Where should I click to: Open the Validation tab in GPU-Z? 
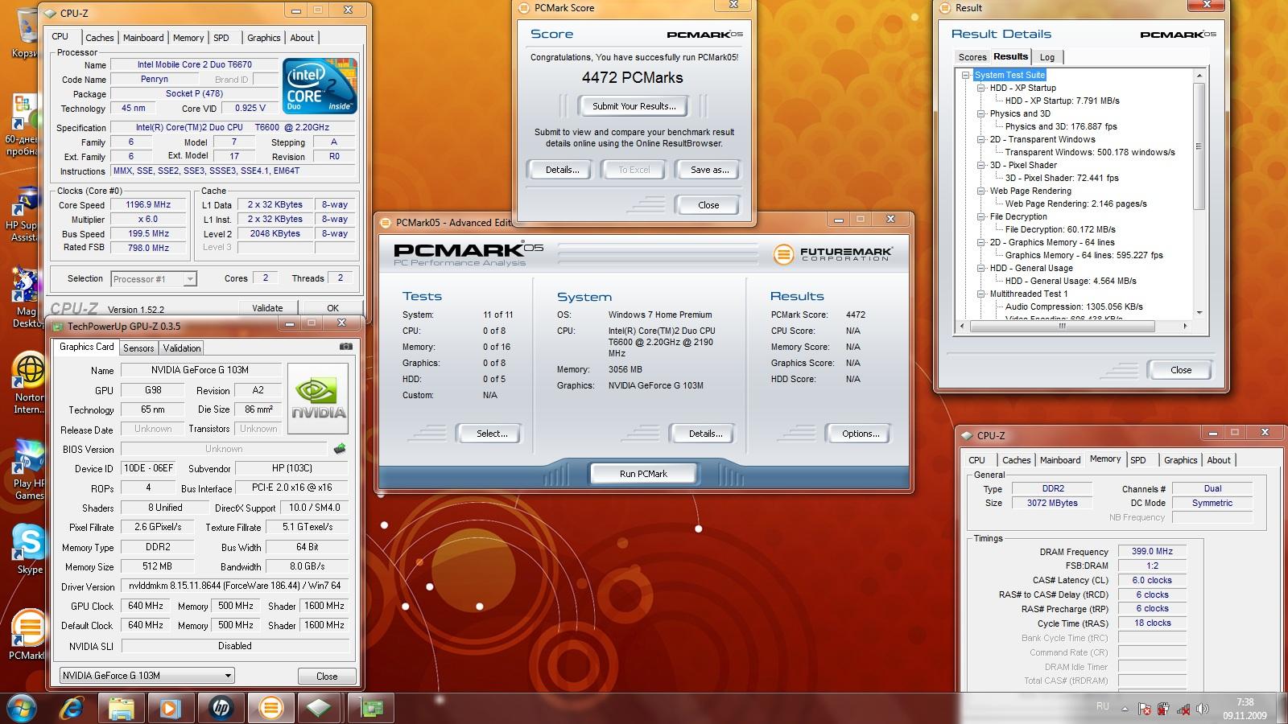[x=182, y=348]
